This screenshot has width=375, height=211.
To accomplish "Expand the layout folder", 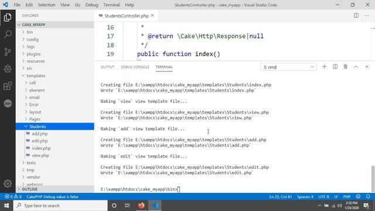I will [x=54, y=112].
